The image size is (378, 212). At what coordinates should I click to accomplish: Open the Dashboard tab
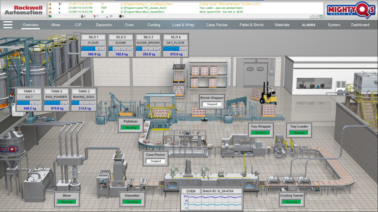tap(360, 25)
